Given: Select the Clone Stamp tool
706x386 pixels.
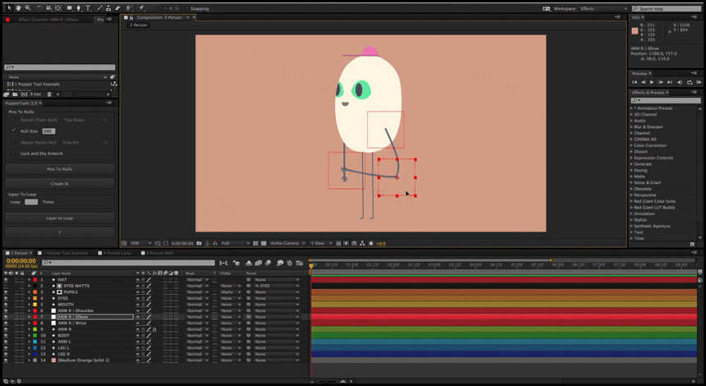Looking at the screenshot, I should point(108,8).
